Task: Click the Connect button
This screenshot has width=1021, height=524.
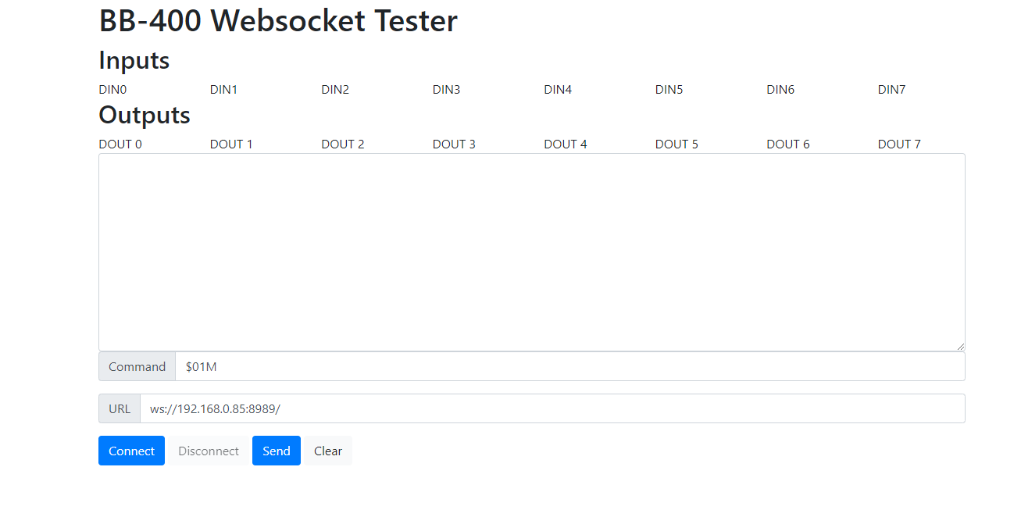Action: coord(131,451)
